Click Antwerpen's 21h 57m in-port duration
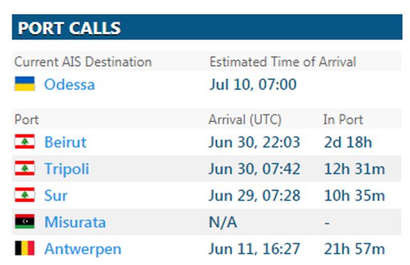 coord(355,249)
